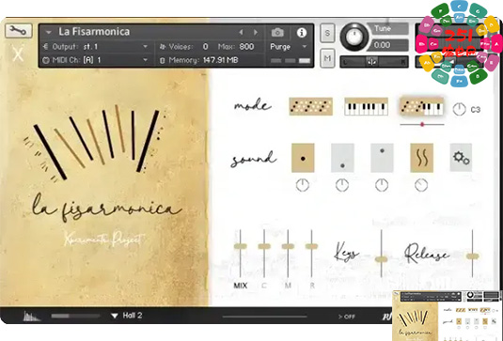Click the small preview thumbnail of the instrument
This screenshot has height=341, width=503.
coord(448,316)
